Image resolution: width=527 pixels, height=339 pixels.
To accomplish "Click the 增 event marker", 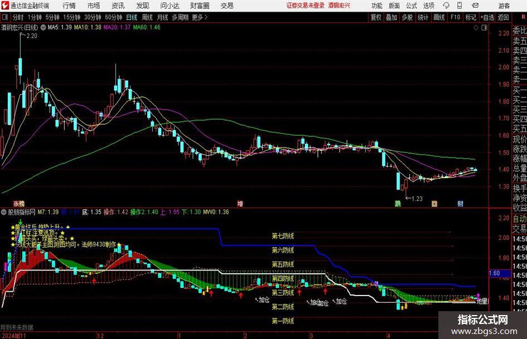I will coord(240,203).
